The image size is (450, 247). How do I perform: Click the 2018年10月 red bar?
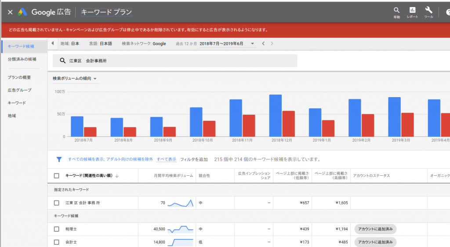coord(209,129)
